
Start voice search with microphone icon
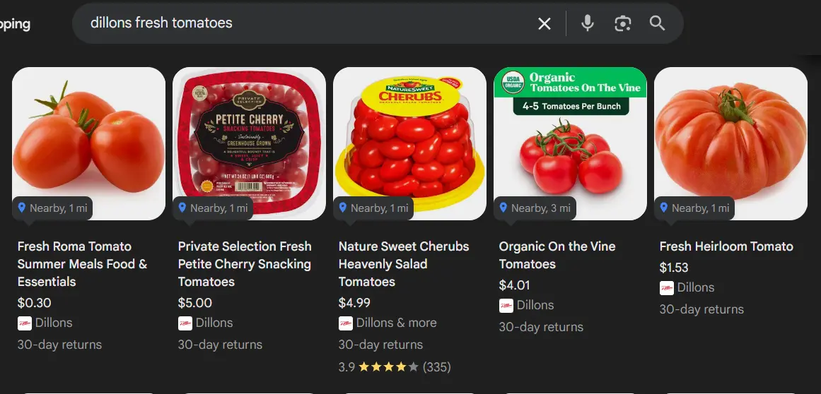coord(587,23)
